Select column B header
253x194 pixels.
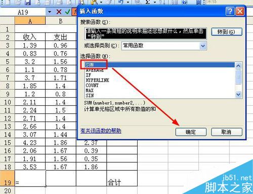coord(61,21)
